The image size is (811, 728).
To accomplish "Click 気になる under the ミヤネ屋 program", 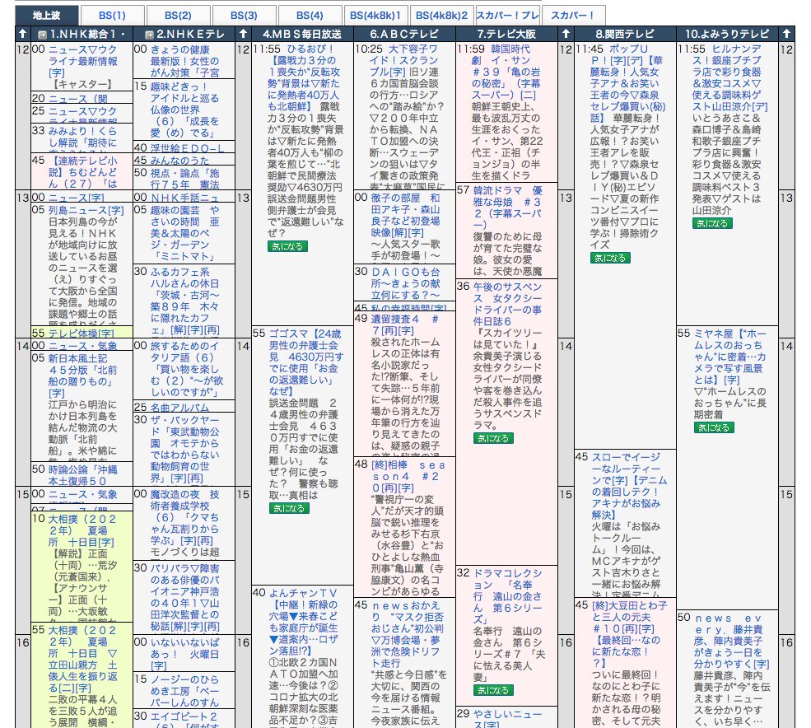I will point(713,428).
